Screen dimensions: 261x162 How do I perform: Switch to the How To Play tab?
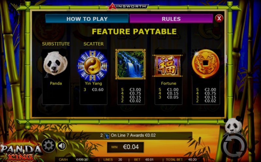(87, 19)
